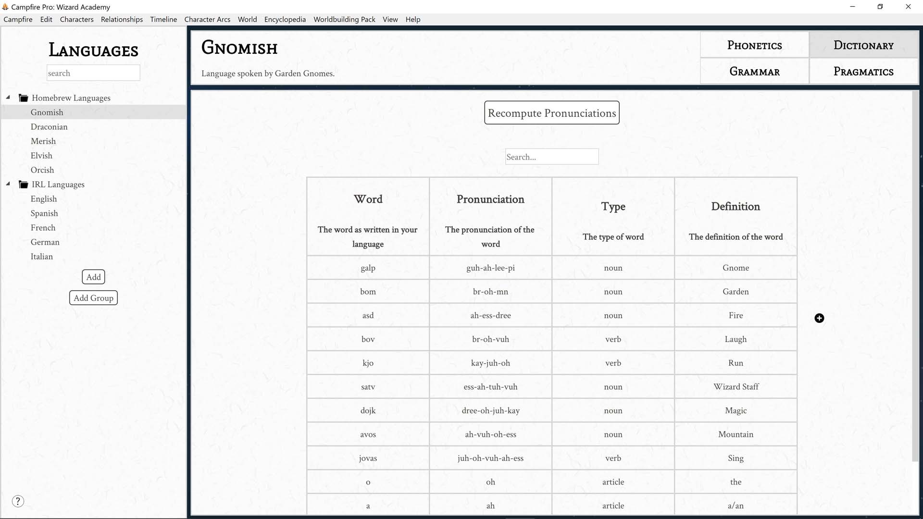Open the Worldbuilding Pack menu

coord(344,19)
